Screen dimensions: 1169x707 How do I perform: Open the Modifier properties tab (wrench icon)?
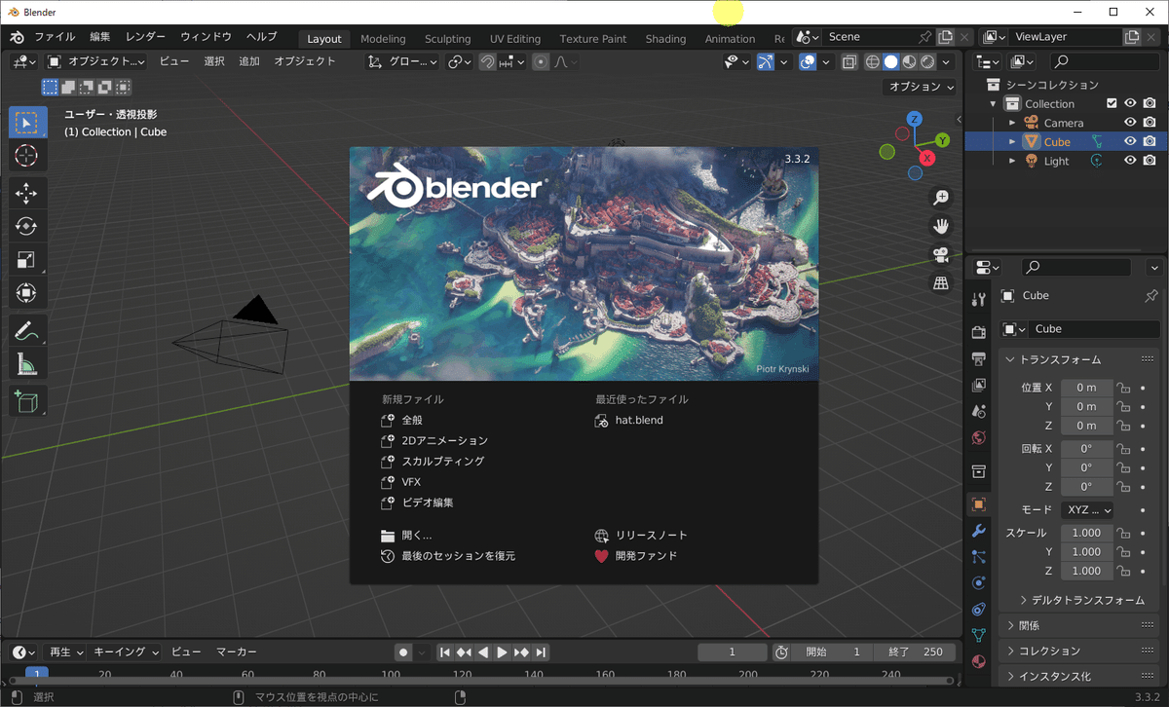click(978, 531)
